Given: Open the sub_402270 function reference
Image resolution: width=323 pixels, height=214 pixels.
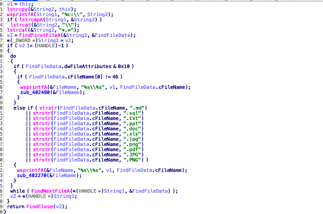Looking at the screenshot, I should click(x=32, y=175).
